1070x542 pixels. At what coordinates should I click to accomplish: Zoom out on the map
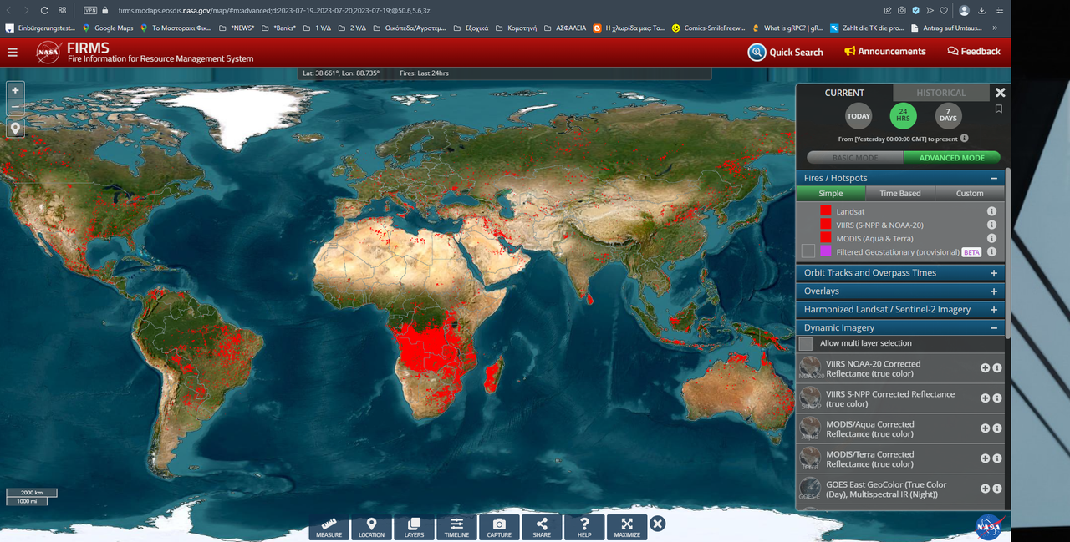click(x=15, y=108)
